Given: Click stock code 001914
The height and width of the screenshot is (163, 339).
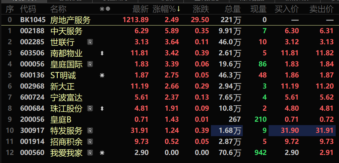Looking at the screenshot, I should click(32, 142).
